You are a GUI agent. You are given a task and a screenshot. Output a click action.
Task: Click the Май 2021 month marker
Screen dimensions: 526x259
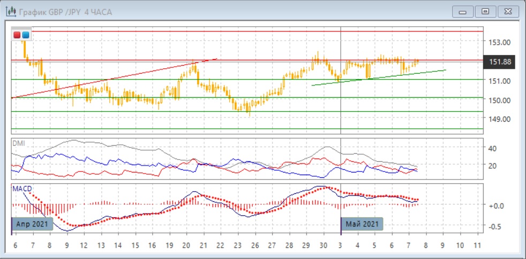coord(363,224)
